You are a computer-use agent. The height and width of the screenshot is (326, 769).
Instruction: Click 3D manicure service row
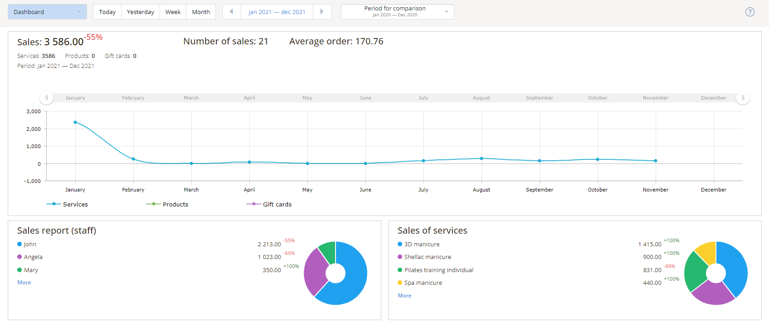coord(422,244)
